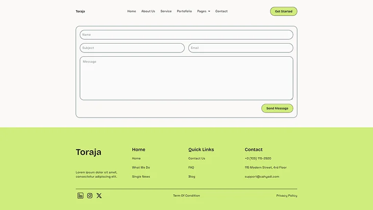
Task: Focus the Subject input field
Action: [132, 48]
